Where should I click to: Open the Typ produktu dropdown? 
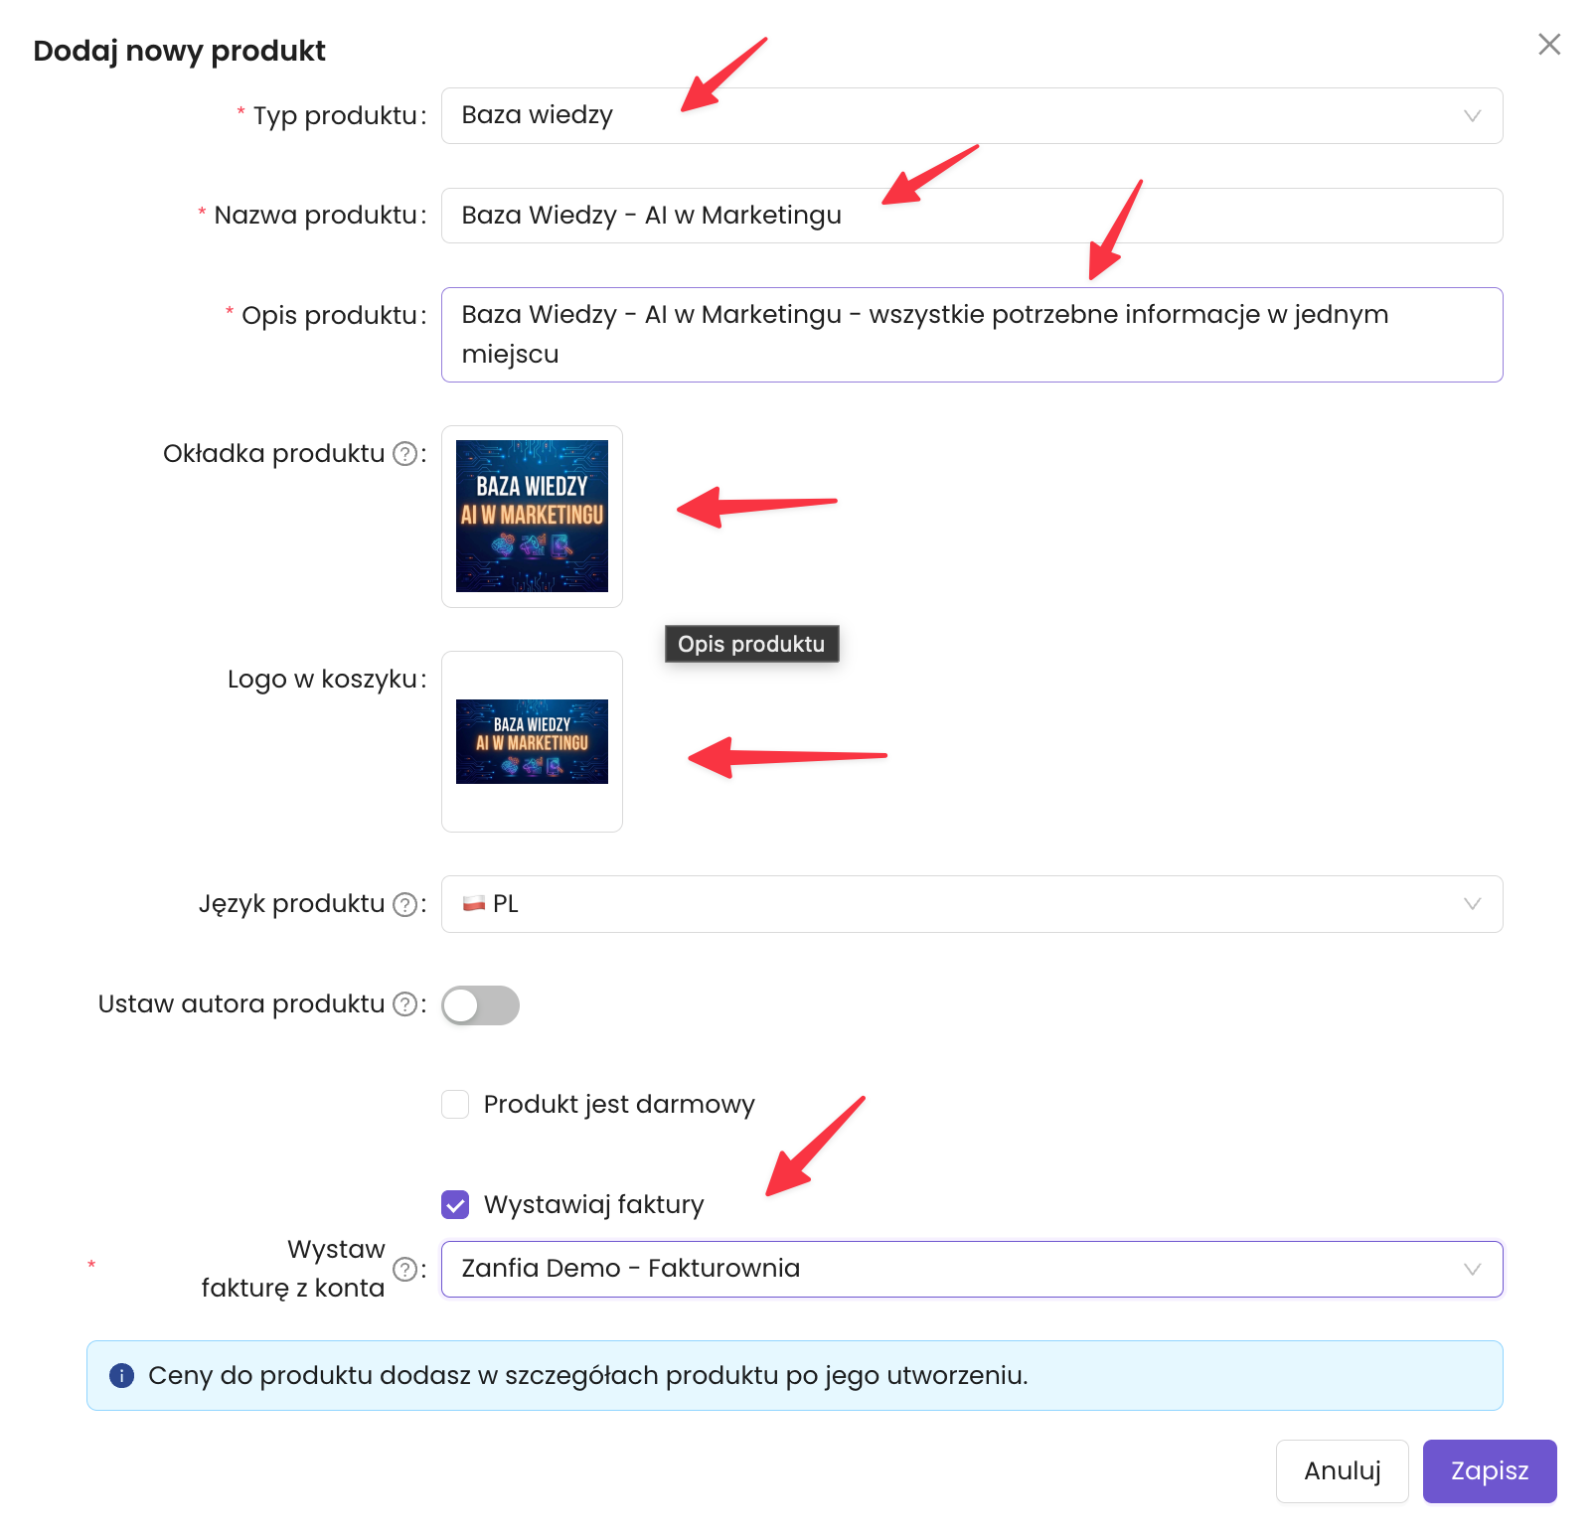[971, 116]
